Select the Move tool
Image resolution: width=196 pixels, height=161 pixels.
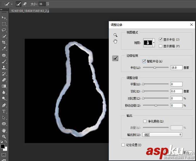[x=4, y=18]
